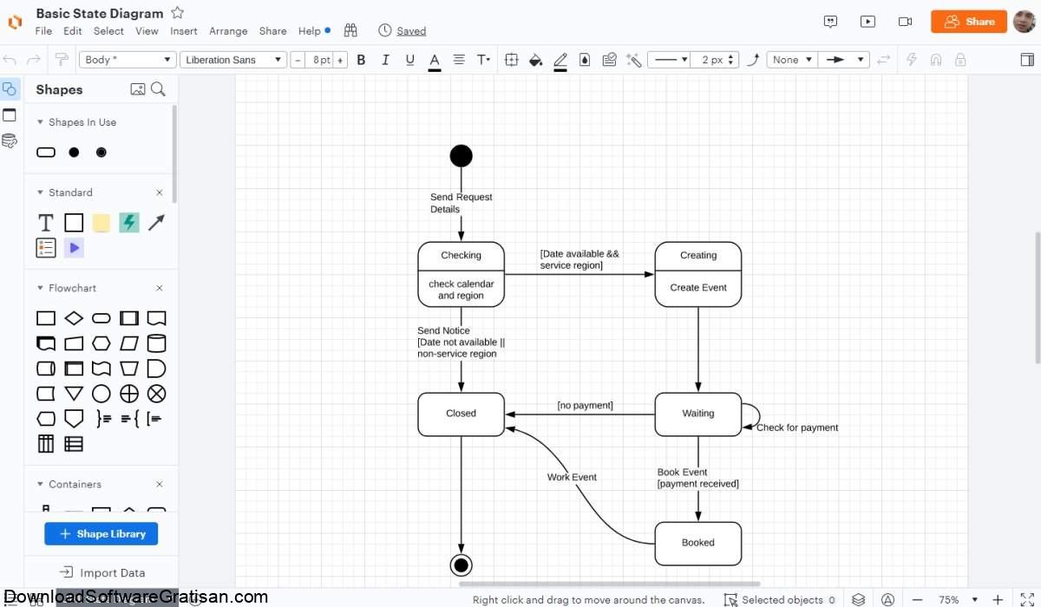Screen dimensions: 1041x607
Task: Click the 8 pt font size field
Action: click(x=319, y=60)
